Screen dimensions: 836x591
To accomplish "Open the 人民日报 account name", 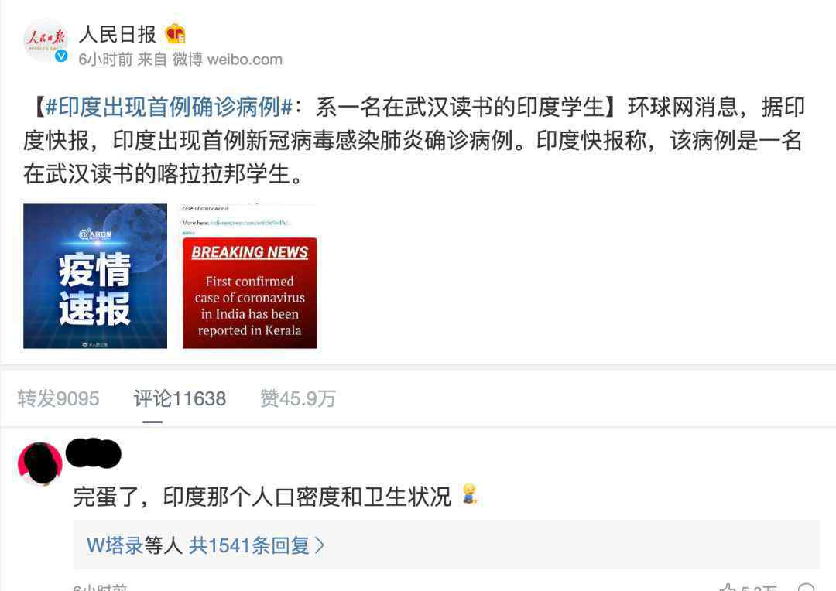I will click(118, 35).
